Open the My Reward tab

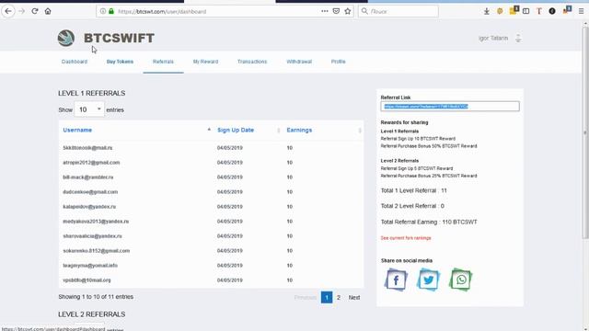click(205, 62)
